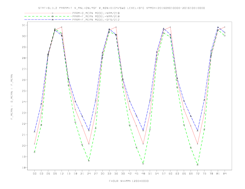Viewport: 245px width, 189px height.
Task: Click blue GFS triangle point at hour 00
Action: pyautogui.click(x=35, y=132)
